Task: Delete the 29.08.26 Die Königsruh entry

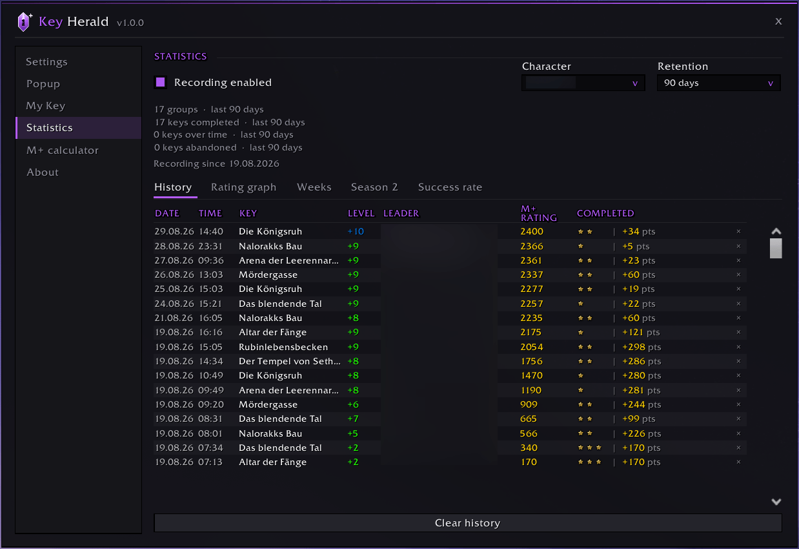Action: (x=738, y=231)
